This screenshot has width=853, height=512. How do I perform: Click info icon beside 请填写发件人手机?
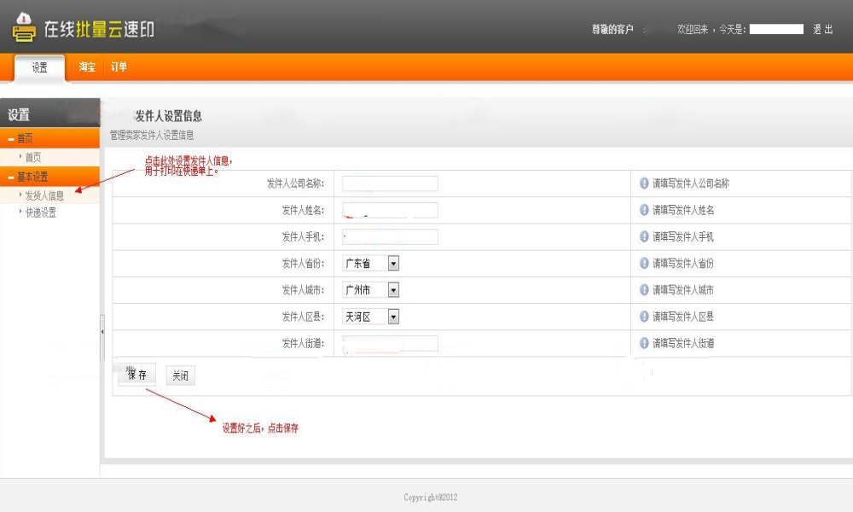coord(644,236)
